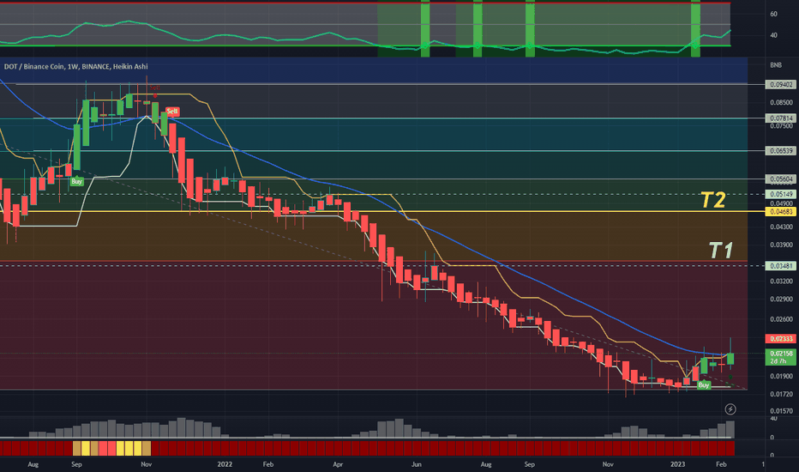
Task: Click the Buy signal label near September 2021
Action: click(x=76, y=181)
